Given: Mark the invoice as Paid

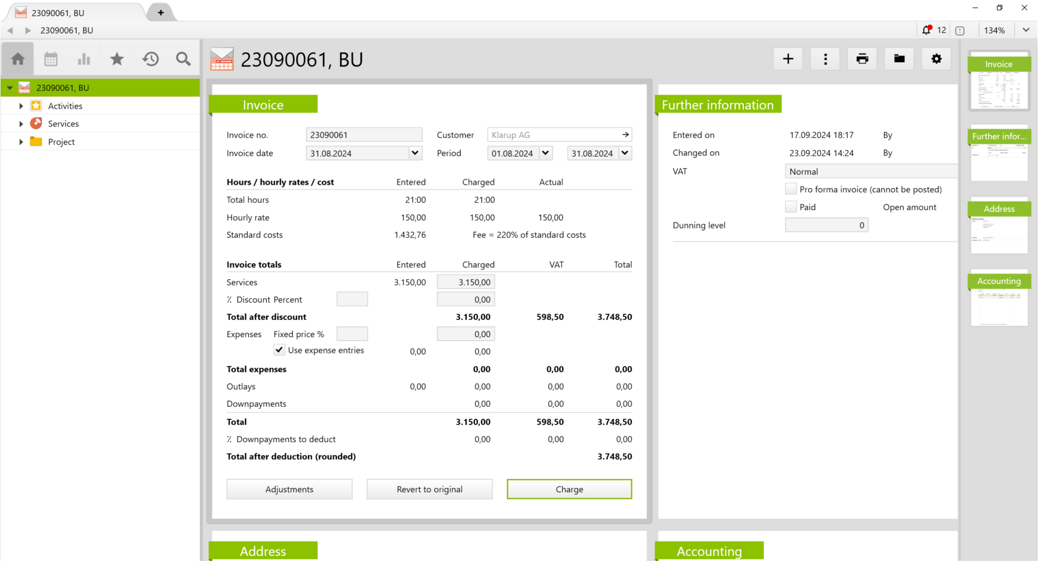Looking at the screenshot, I should pos(790,206).
